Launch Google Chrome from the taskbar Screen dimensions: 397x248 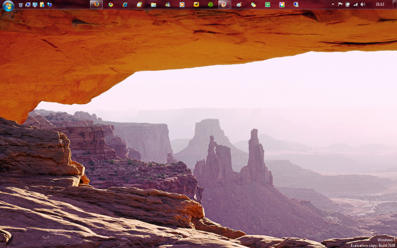click(x=110, y=4)
